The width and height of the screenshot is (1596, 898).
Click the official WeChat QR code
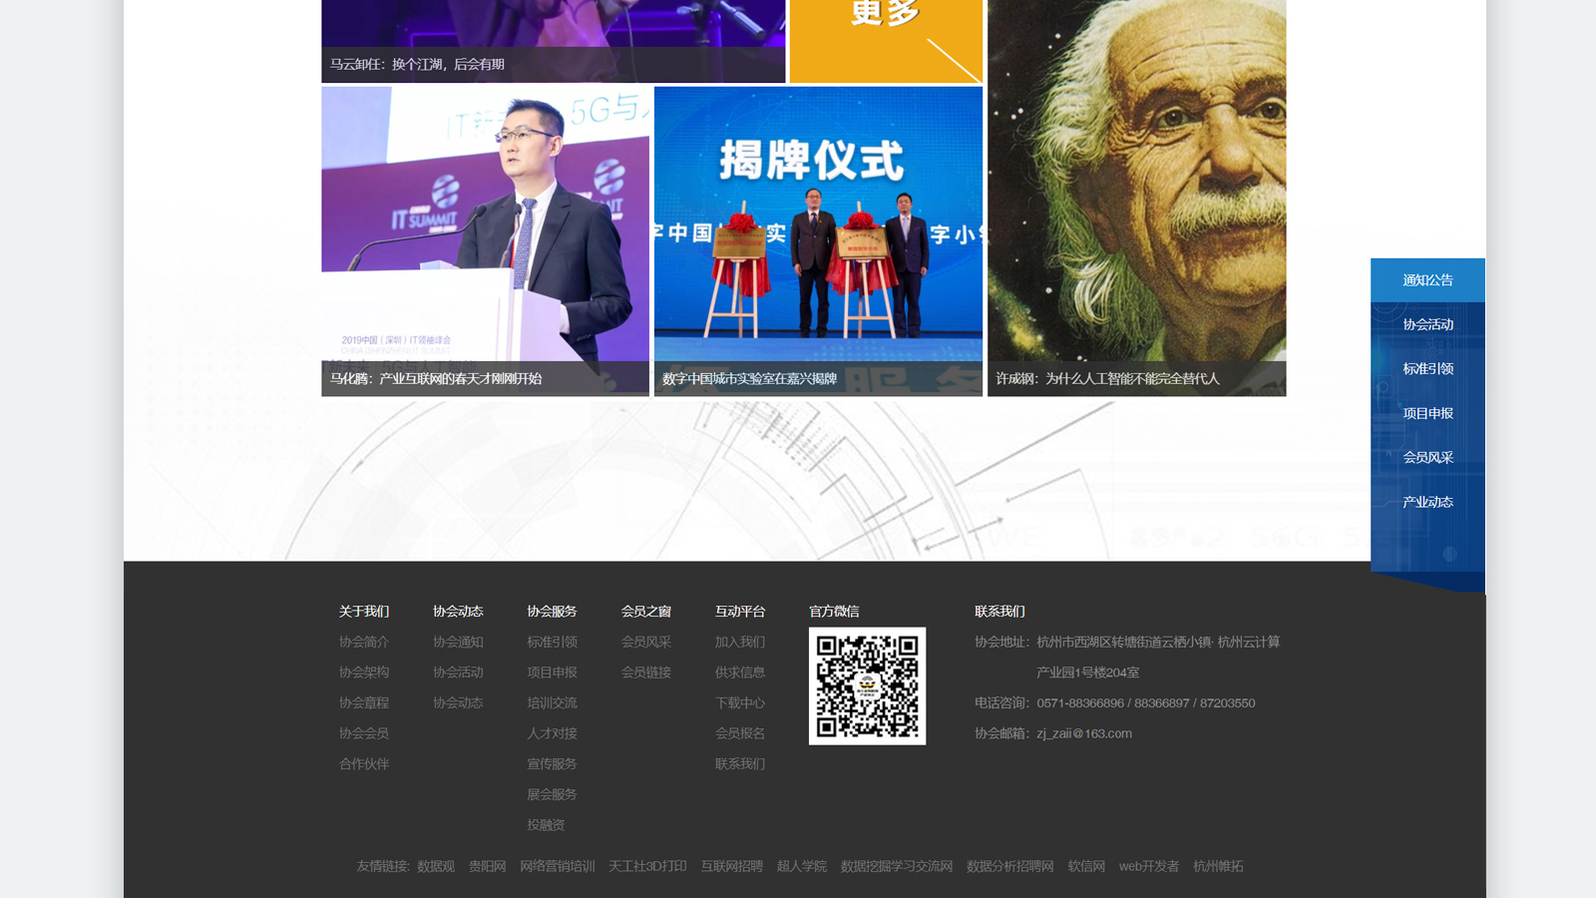(867, 685)
